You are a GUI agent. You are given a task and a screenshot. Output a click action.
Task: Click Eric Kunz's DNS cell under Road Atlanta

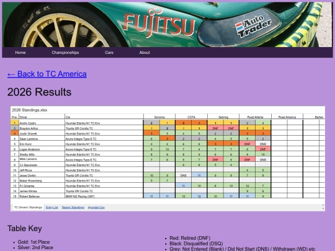pos(263,144)
